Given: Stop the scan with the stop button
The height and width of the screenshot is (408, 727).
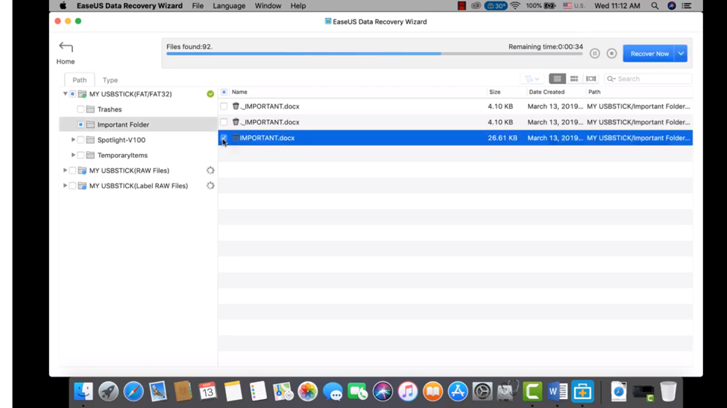Looking at the screenshot, I should click(x=611, y=54).
